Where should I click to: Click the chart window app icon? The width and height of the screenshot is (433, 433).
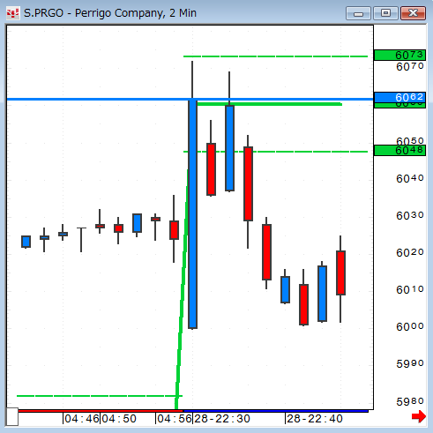click(12, 13)
